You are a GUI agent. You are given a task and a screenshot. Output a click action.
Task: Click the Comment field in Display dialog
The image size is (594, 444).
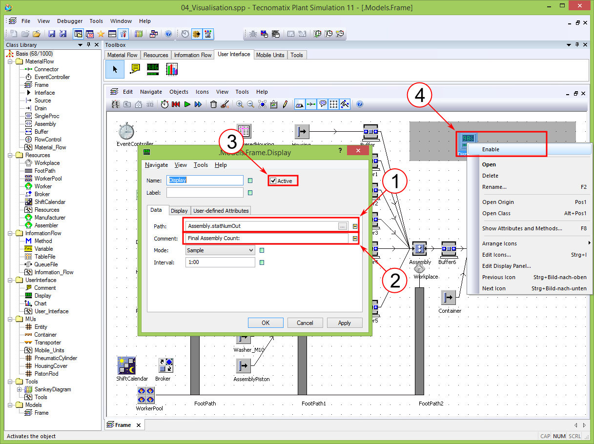click(x=266, y=239)
